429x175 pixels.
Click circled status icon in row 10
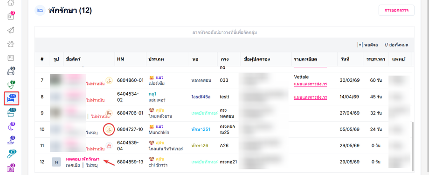109,129
